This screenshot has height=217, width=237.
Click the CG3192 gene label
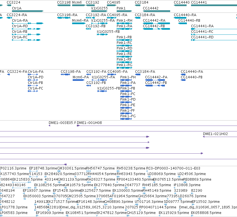[x=92, y=3]
